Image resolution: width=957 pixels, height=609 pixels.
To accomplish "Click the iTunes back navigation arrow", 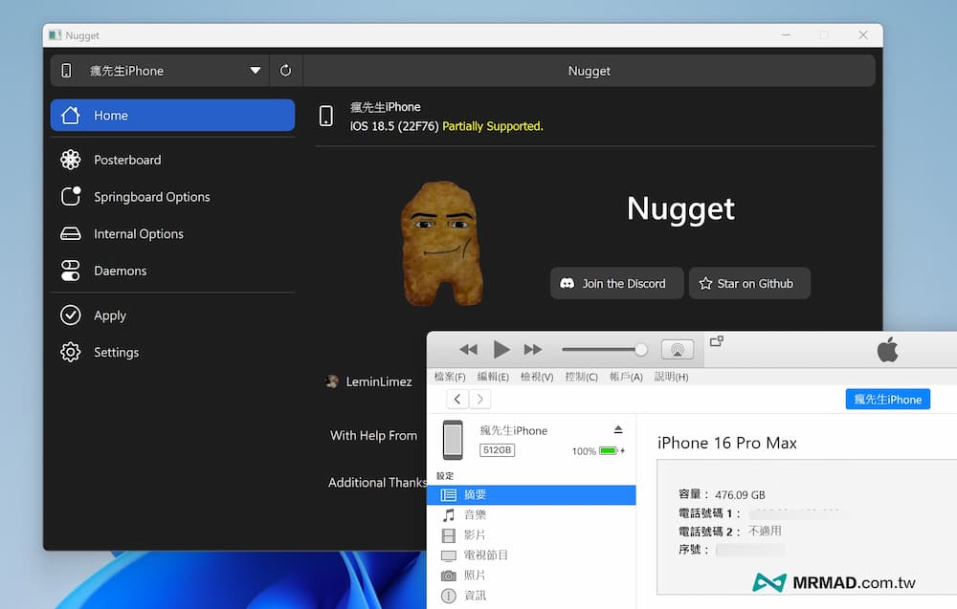I will click(x=457, y=400).
